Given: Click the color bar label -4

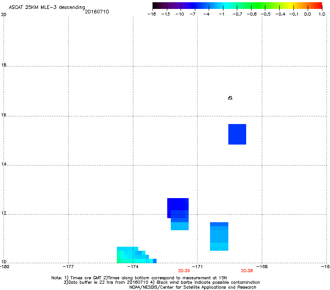Looking at the screenshot, I should [206, 14].
